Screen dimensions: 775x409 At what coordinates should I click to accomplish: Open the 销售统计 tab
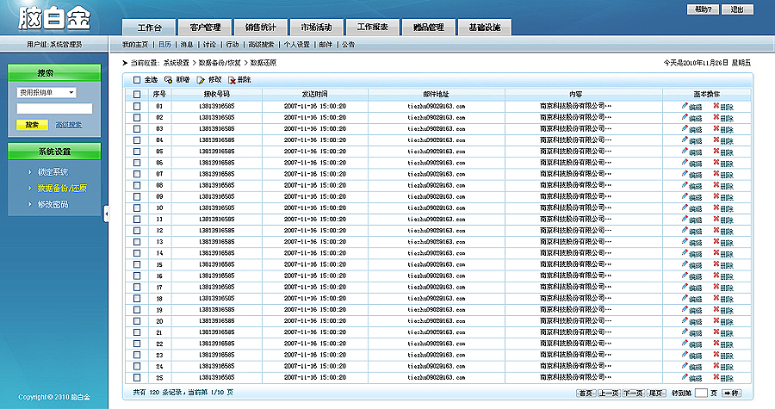pos(260,28)
